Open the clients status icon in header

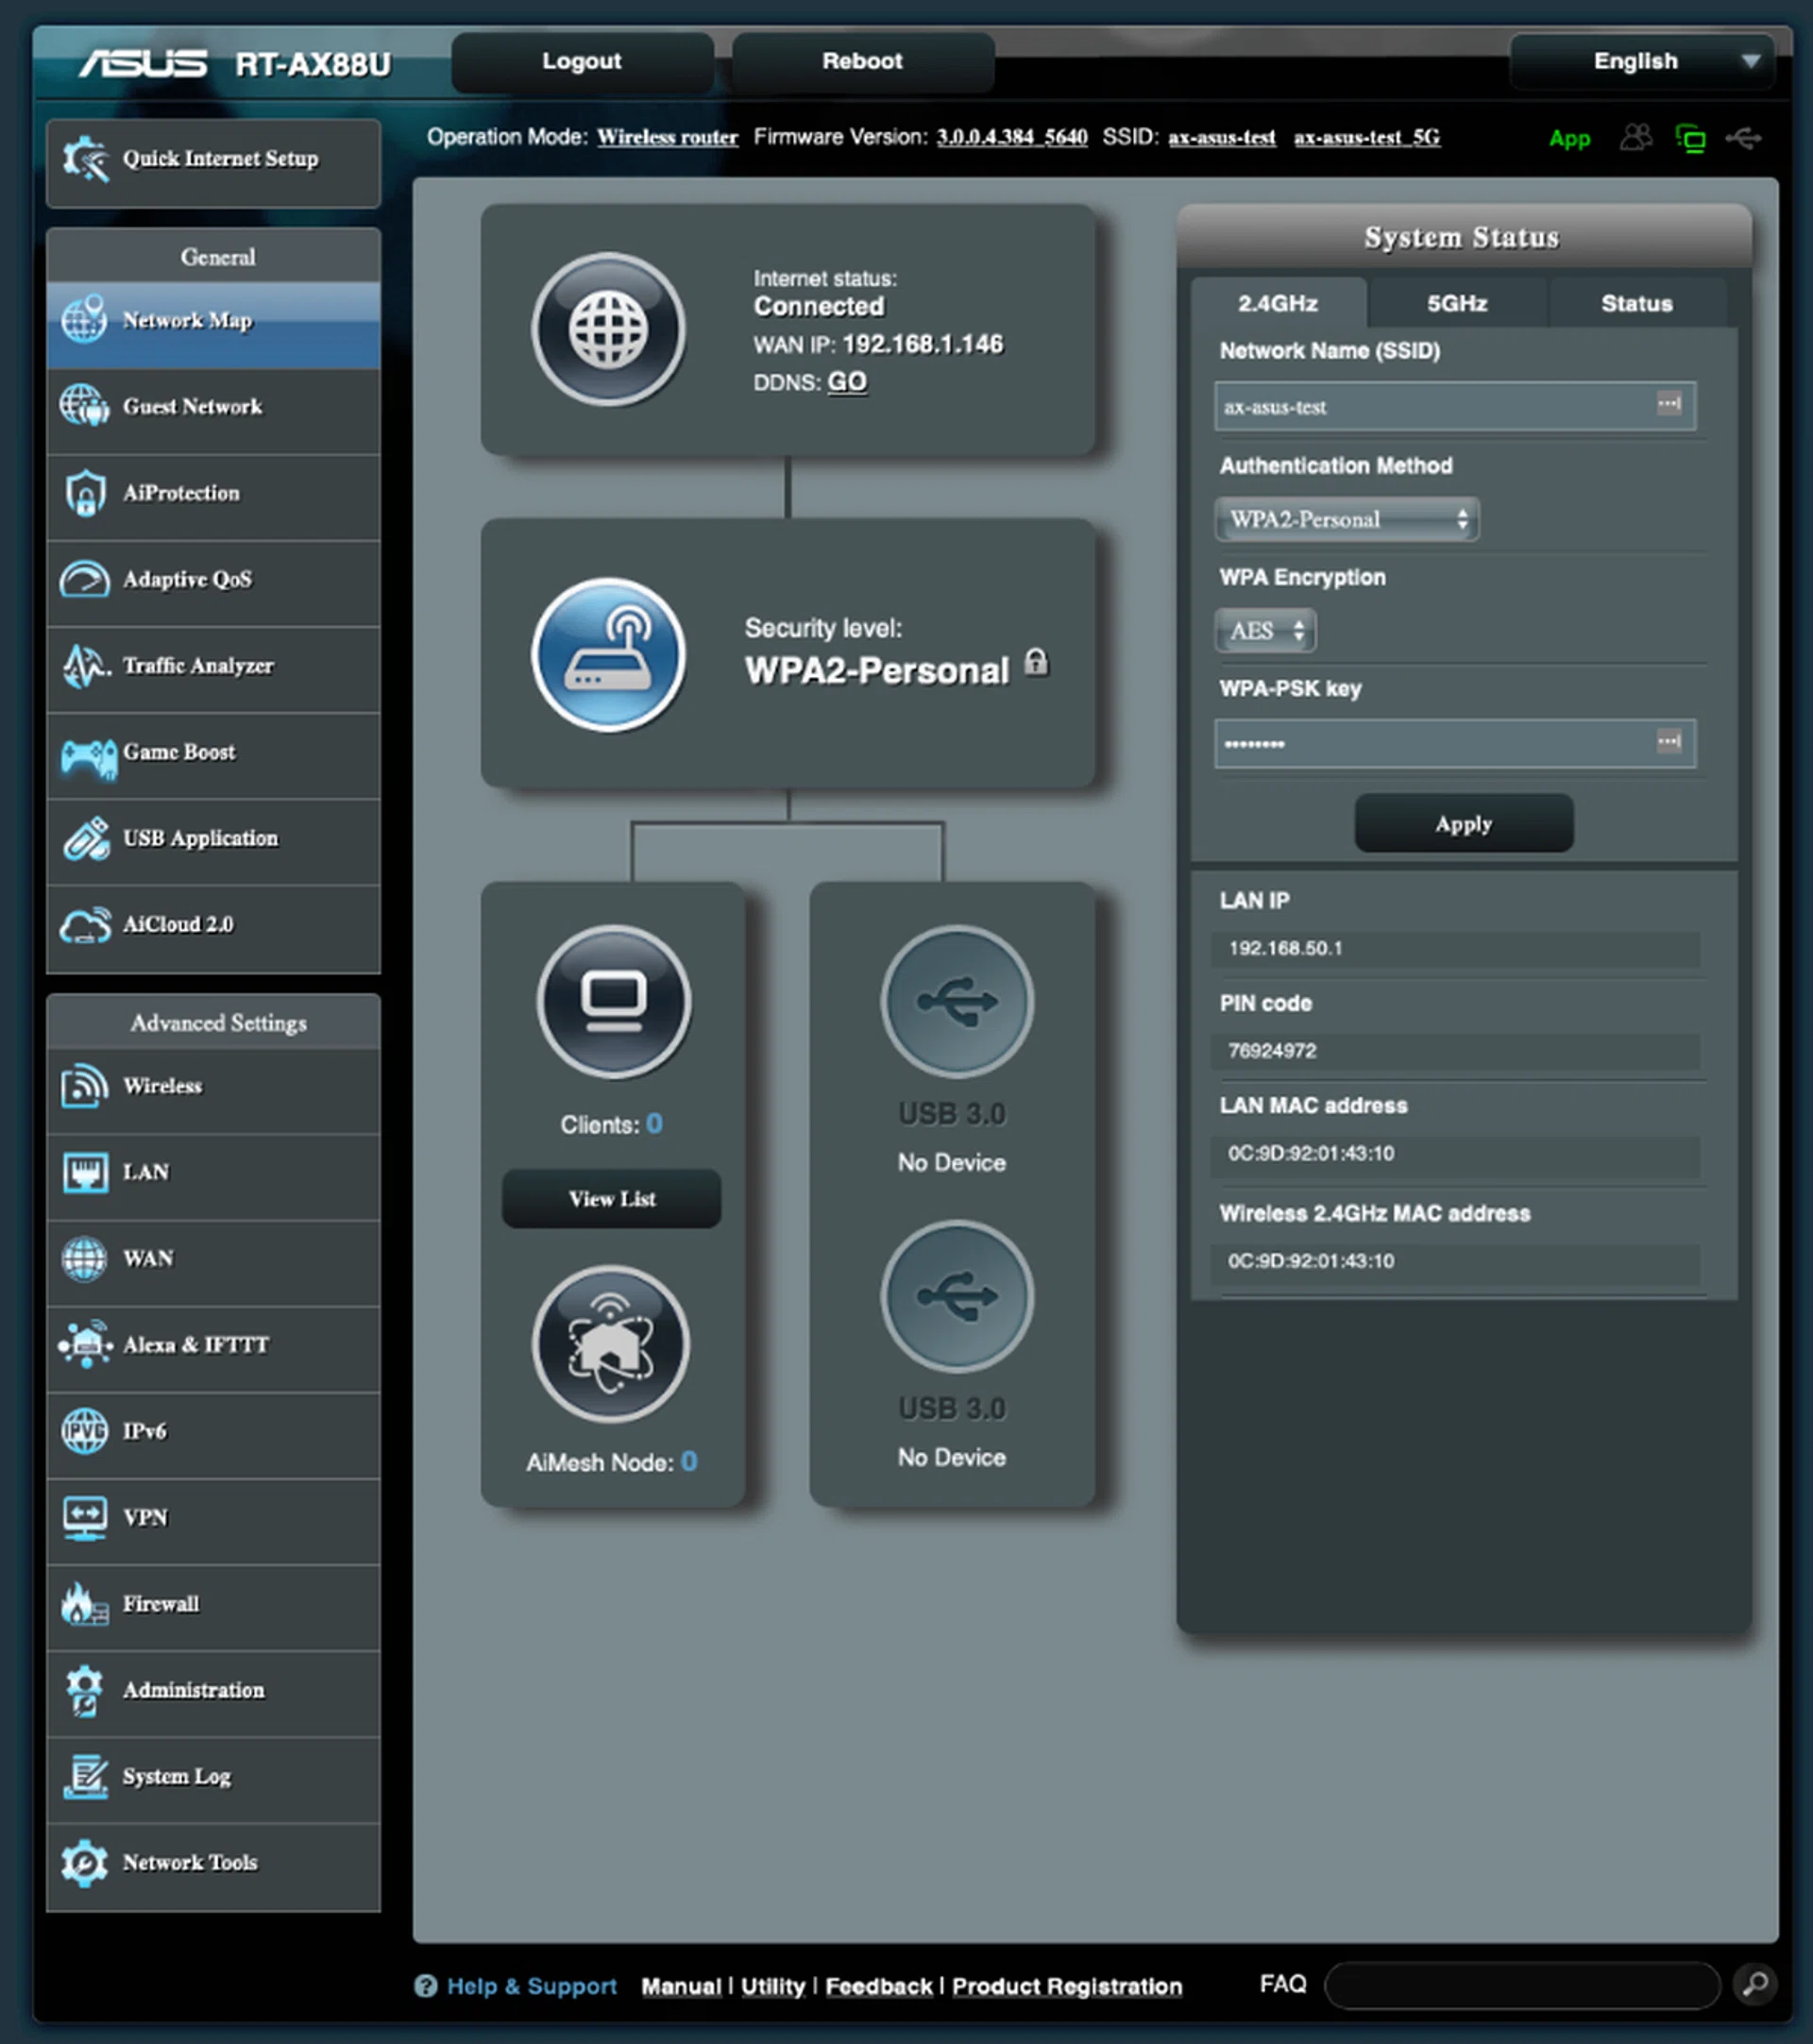[x=1637, y=139]
